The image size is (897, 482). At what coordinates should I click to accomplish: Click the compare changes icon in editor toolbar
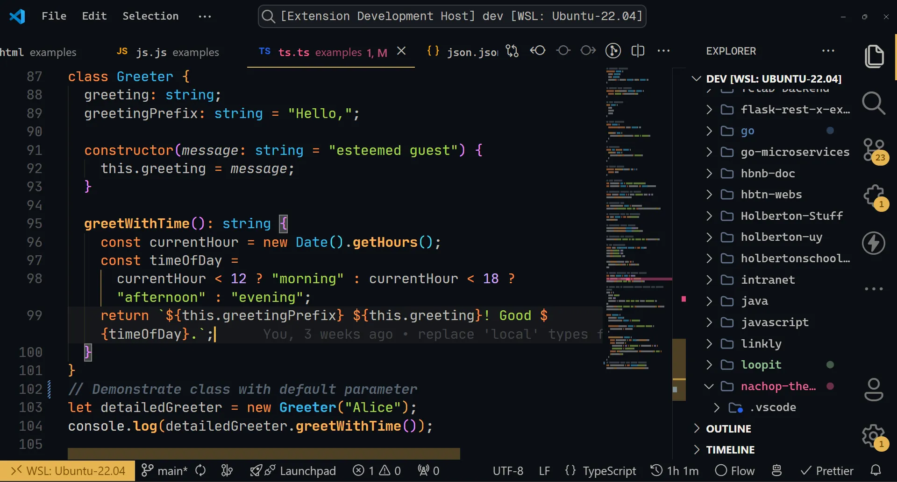(513, 51)
